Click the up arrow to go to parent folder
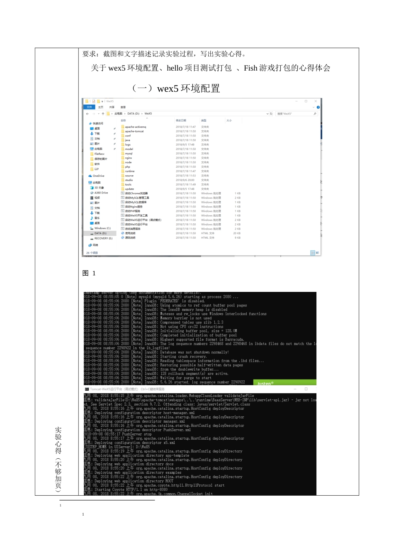This screenshot has width=394, height=558. 103,113
